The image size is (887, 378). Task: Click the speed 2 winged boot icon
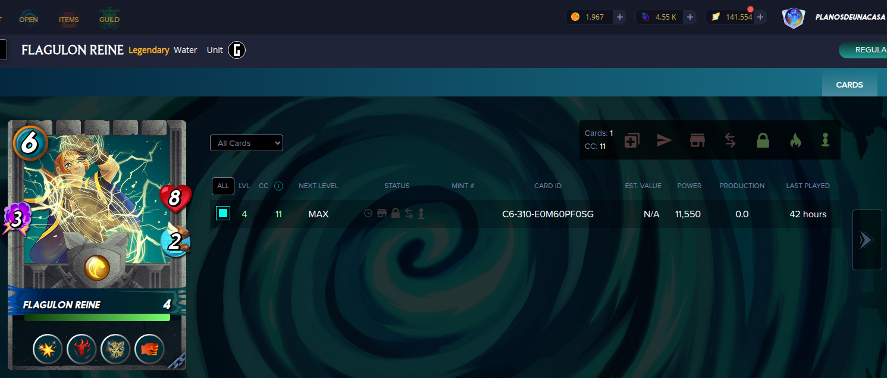pos(175,240)
